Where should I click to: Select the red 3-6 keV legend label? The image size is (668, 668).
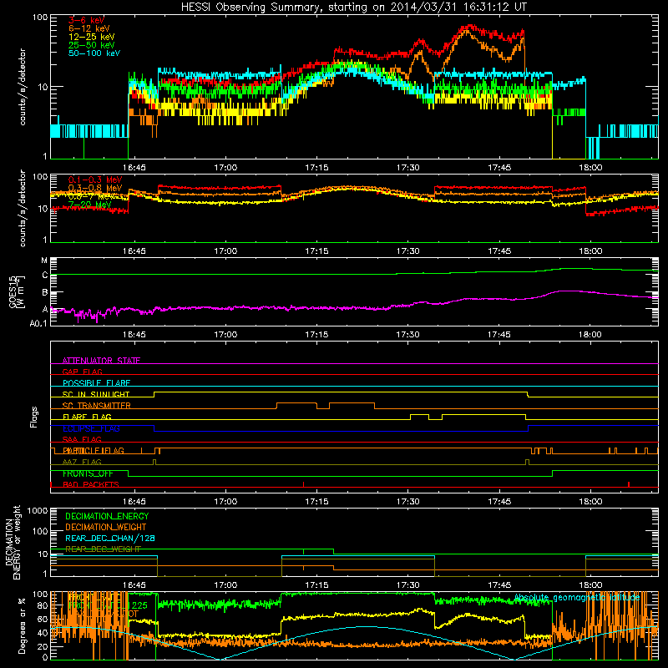coord(86,20)
